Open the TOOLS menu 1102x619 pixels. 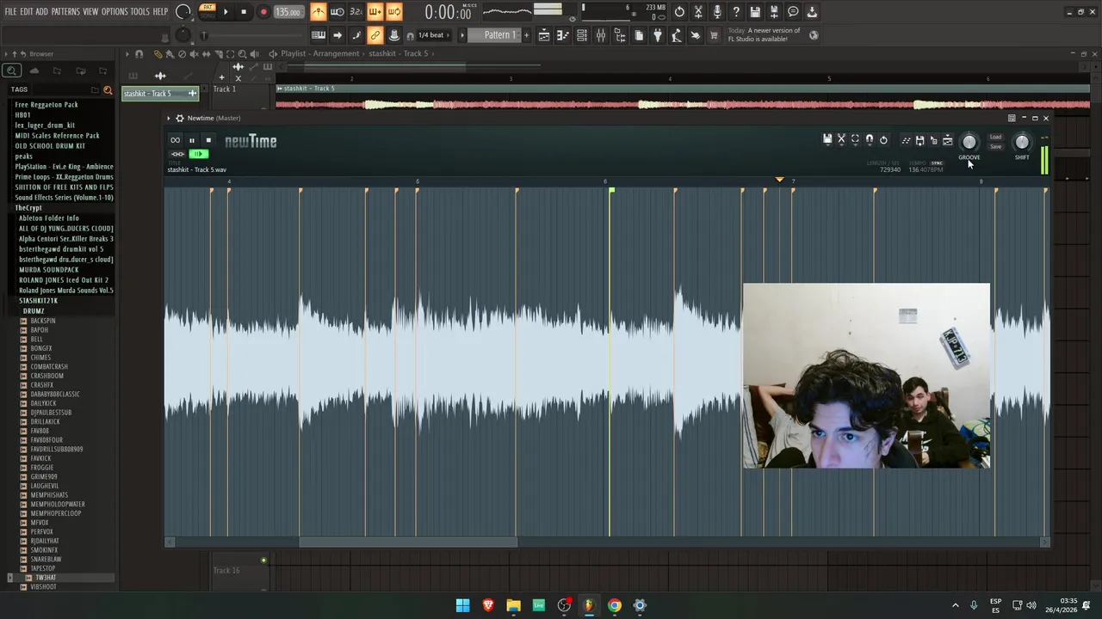(x=140, y=12)
